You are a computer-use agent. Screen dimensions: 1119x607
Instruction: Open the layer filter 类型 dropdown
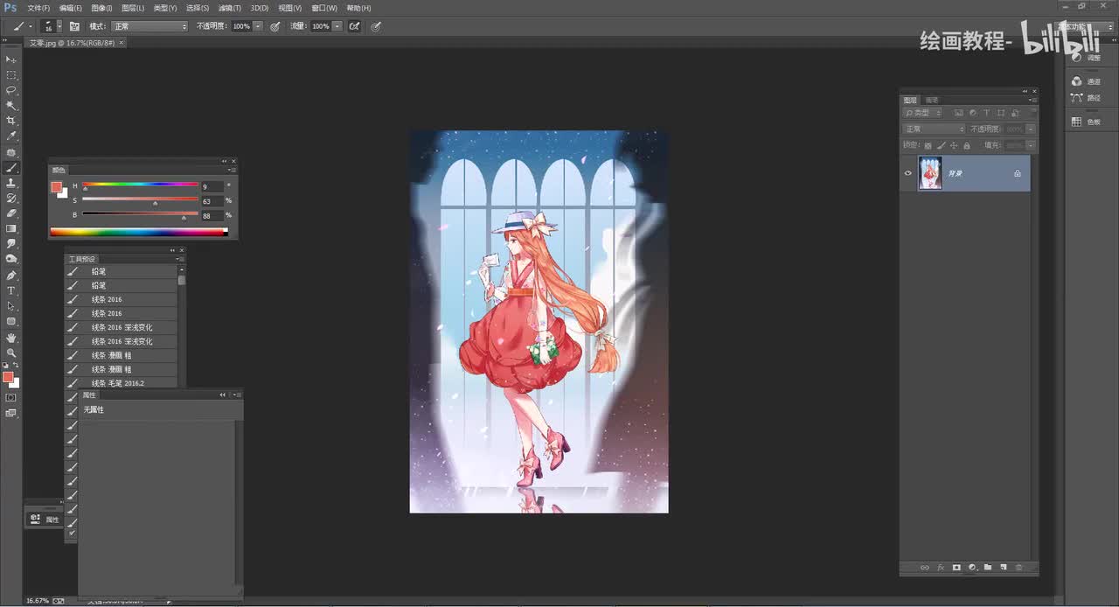click(x=923, y=113)
